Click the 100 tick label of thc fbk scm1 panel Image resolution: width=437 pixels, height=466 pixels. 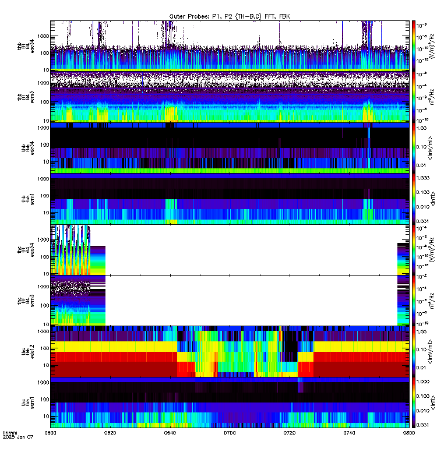coord(45,400)
